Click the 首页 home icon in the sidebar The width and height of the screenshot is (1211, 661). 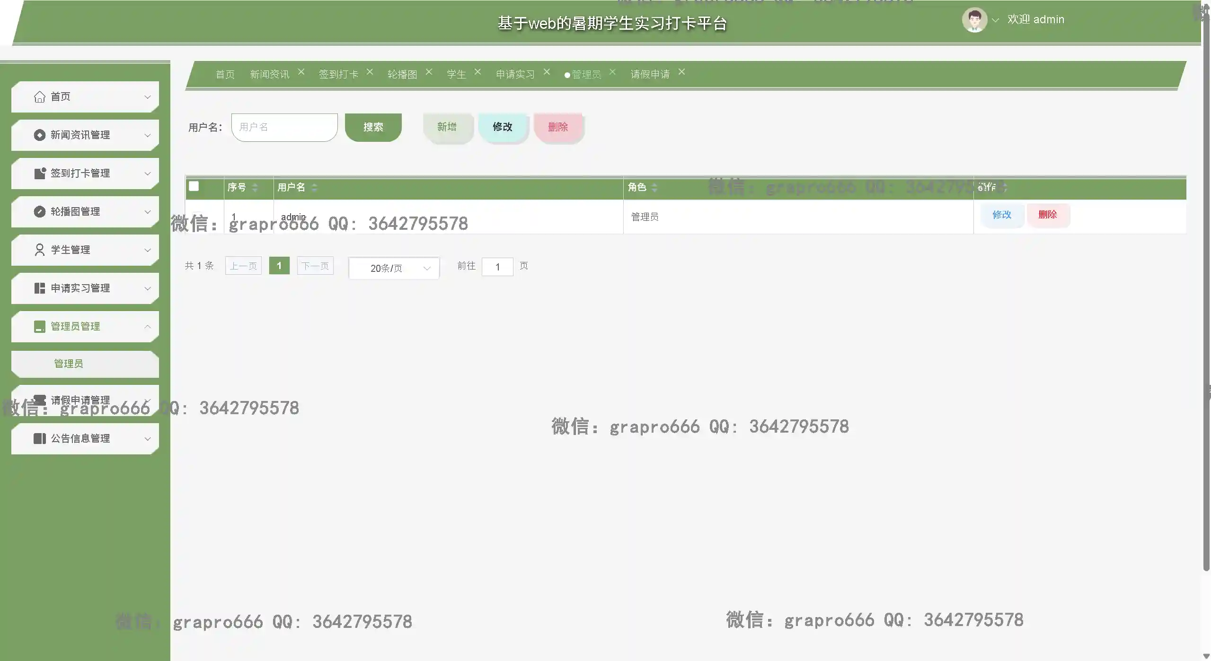tap(40, 96)
